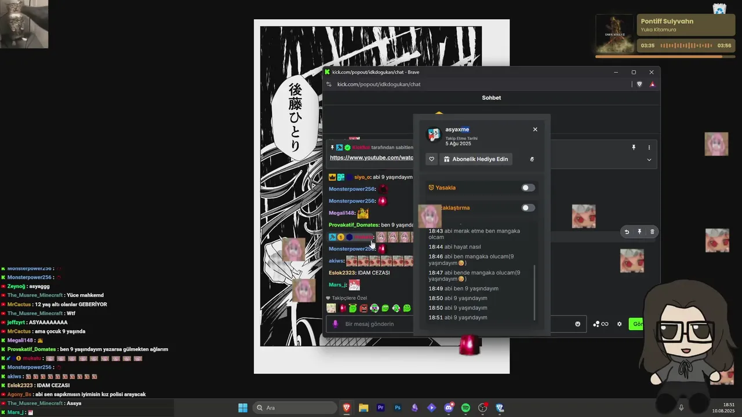Open the taskbar clock and date
The width and height of the screenshot is (742, 417).
tap(723, 408)
